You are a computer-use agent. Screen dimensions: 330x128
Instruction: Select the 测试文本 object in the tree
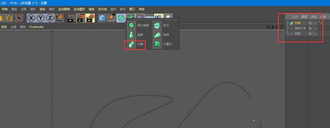[300, 28]
